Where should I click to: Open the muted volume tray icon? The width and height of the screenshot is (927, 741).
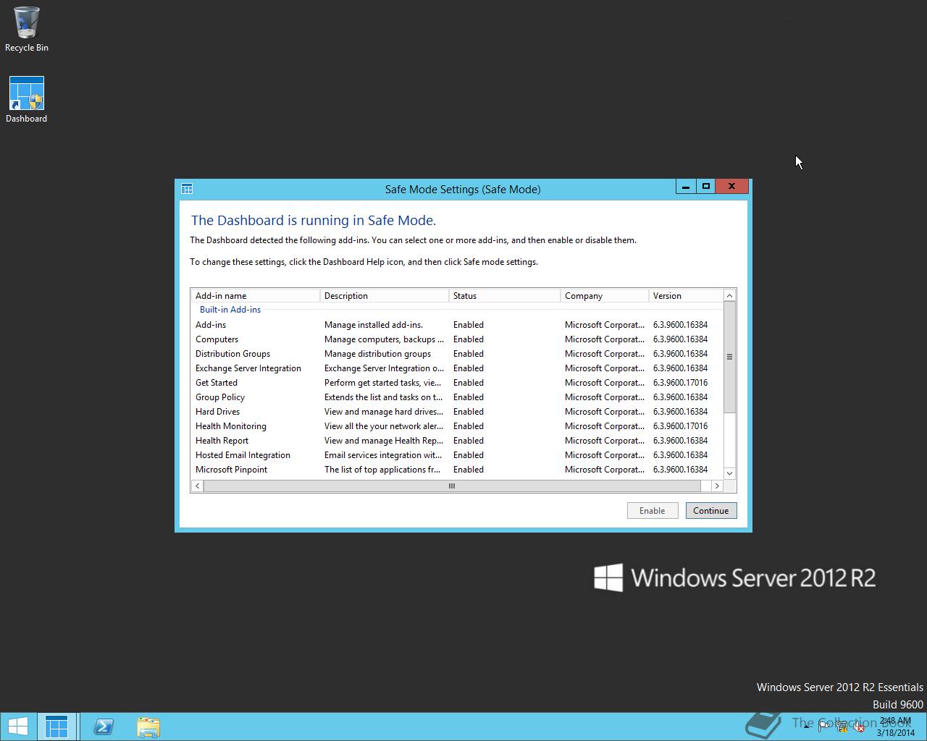(x=860, y=727)
